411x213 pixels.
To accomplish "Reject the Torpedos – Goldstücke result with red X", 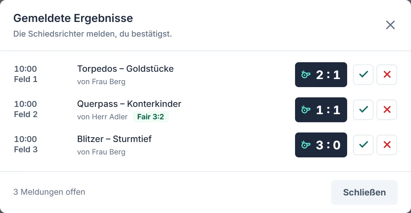I will click(387, 75).
